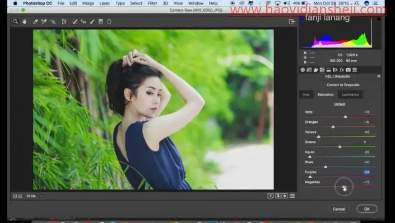Screen dimensions: 395x223
Task: Open the Split Toning panel icon
Action: tap(328, 70)
